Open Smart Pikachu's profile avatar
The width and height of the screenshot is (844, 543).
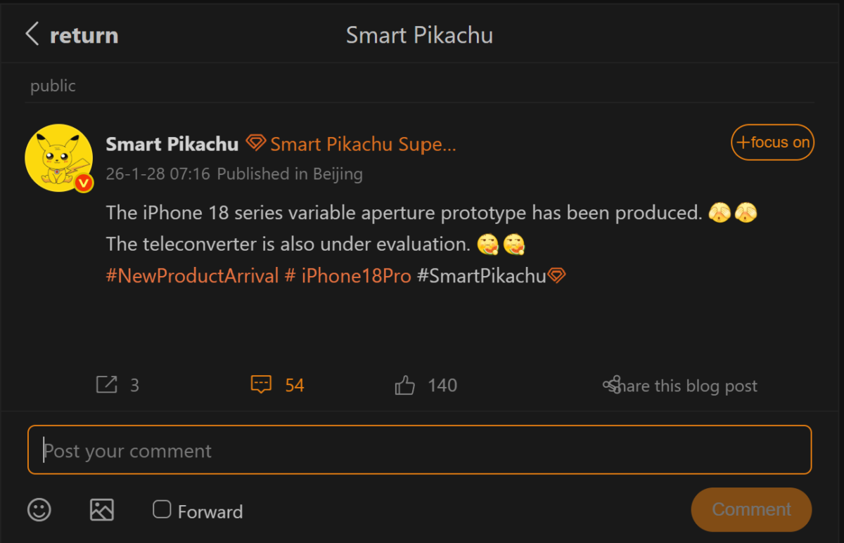coord(59,157)
